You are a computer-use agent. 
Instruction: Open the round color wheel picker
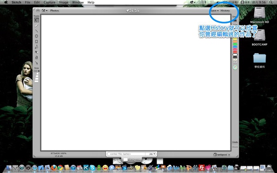pyautogui.click(x=235, y=67)
